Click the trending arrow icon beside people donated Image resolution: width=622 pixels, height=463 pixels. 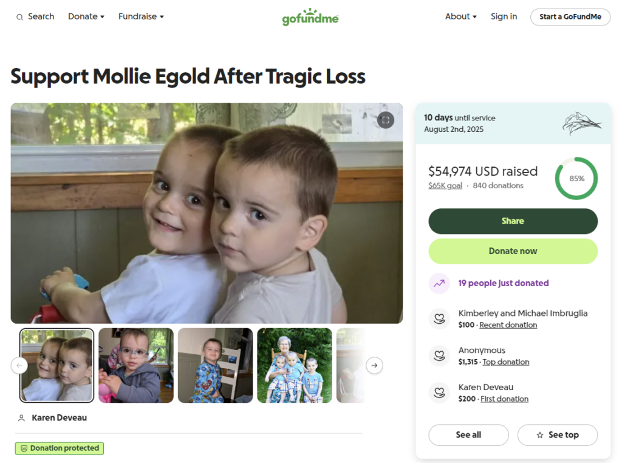pyautogui.click(x=439, y=283)
